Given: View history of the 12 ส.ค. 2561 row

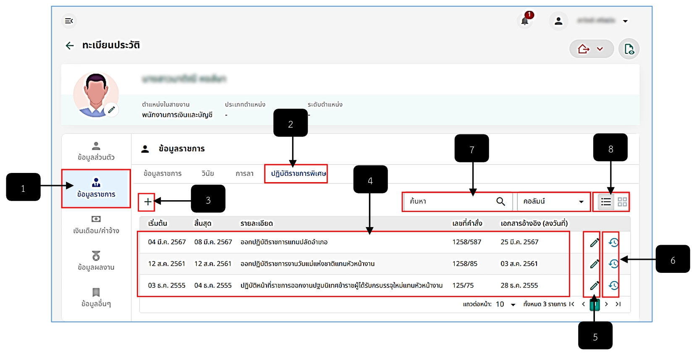Looking at the screenshot, I should point(613,264).
